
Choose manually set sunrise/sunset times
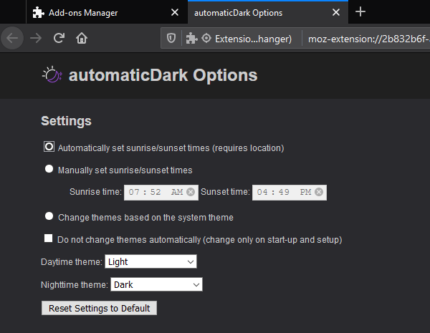49,169
